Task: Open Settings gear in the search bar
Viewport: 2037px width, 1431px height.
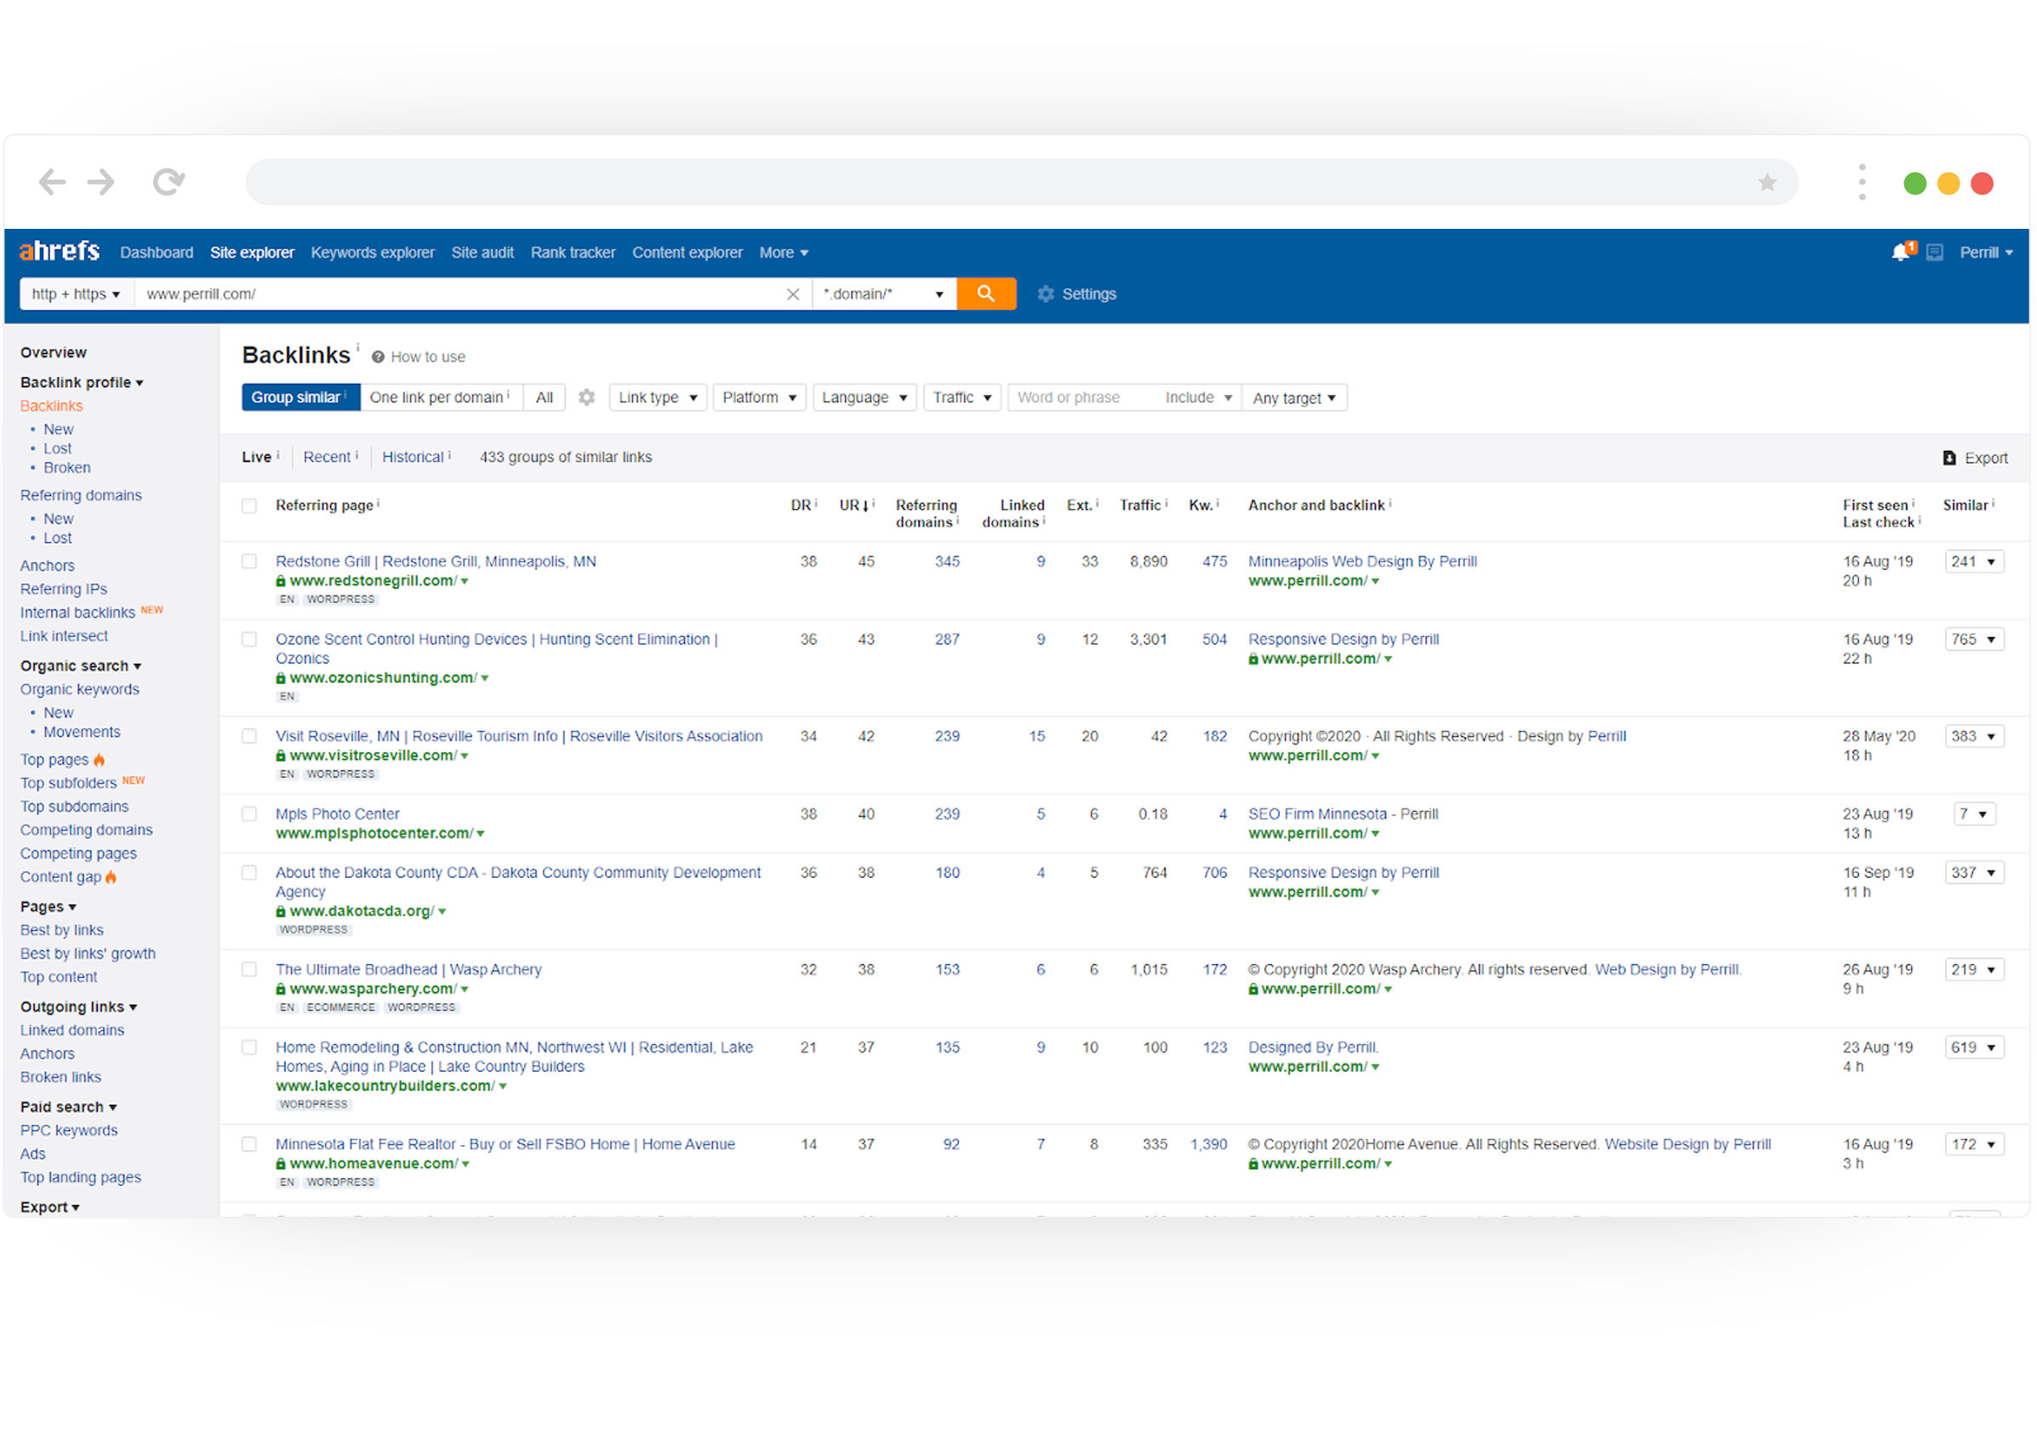Action: 1046,294
